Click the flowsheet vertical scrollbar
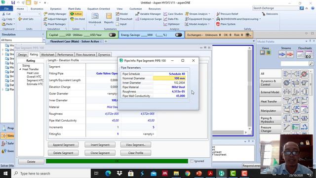The height and width of the screenshot is (178, 316). click(x=249, y=89)
